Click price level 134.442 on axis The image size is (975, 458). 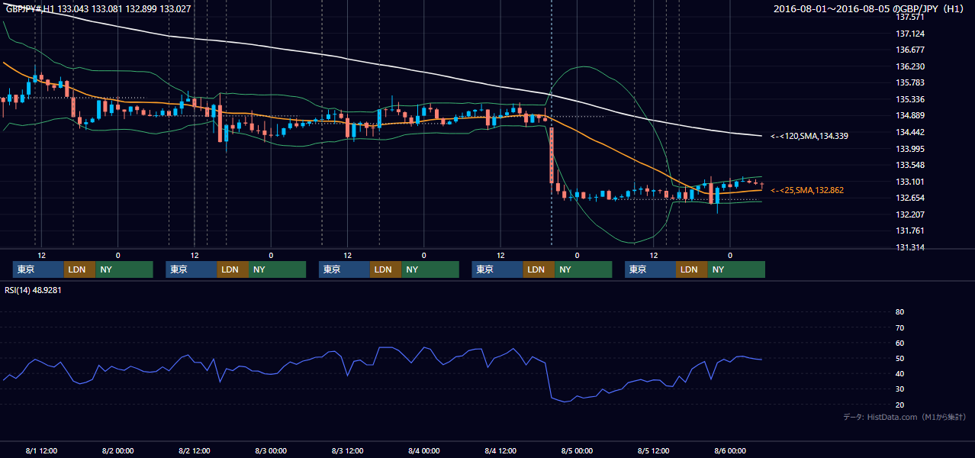click(909, 132)
